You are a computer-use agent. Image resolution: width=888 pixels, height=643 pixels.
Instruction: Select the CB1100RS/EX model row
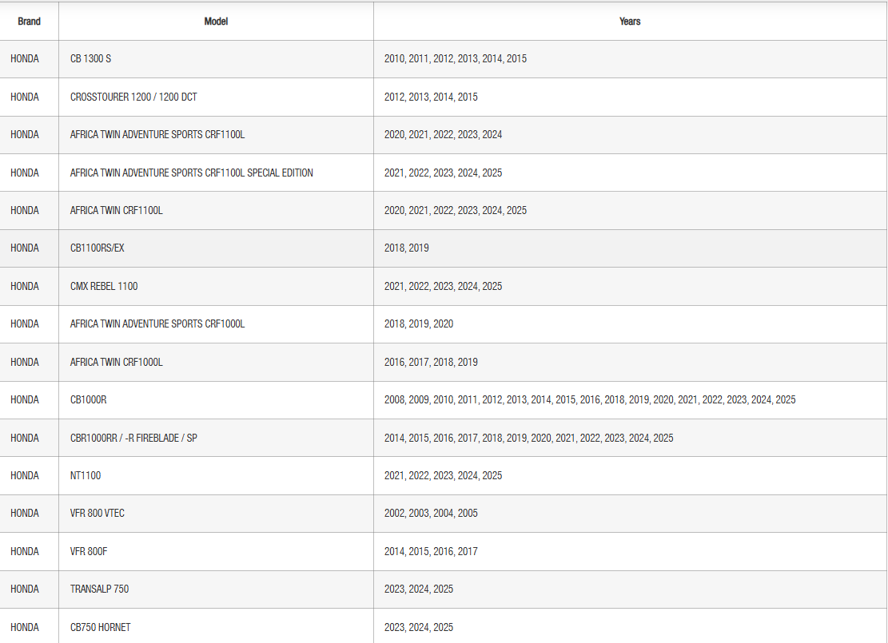pos(98,248)
